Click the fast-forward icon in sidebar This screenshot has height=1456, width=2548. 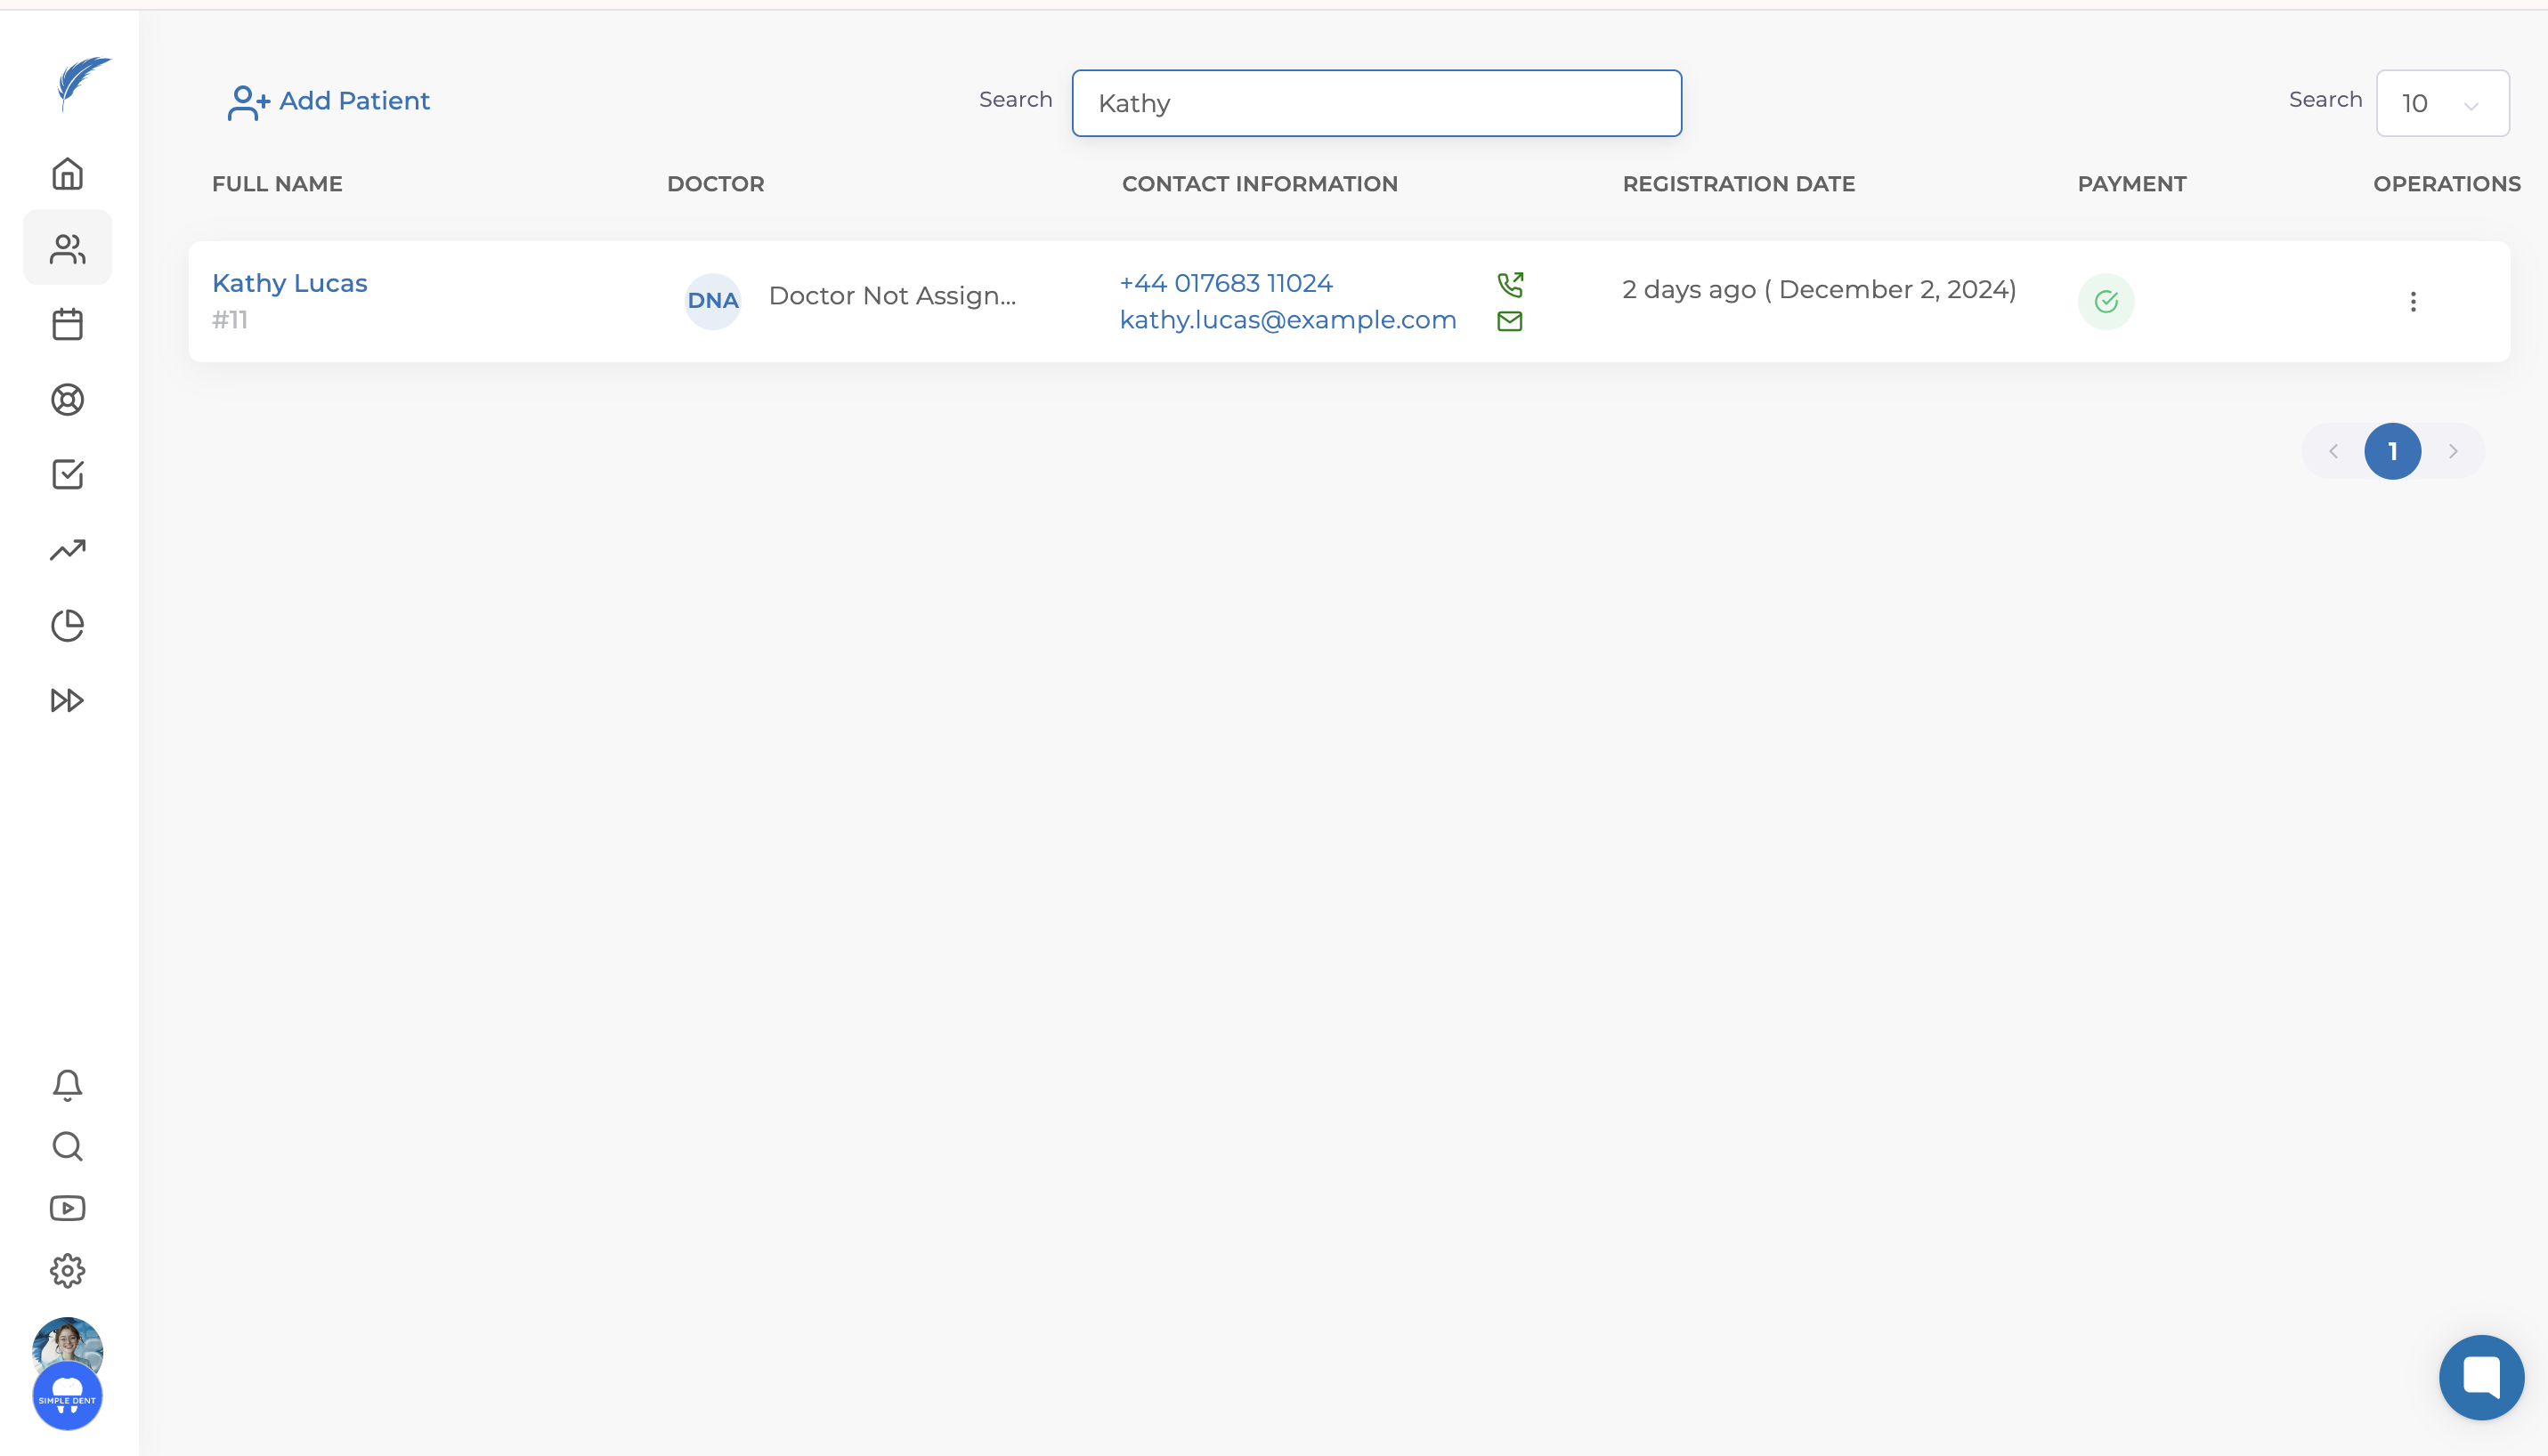coord(67,700)
